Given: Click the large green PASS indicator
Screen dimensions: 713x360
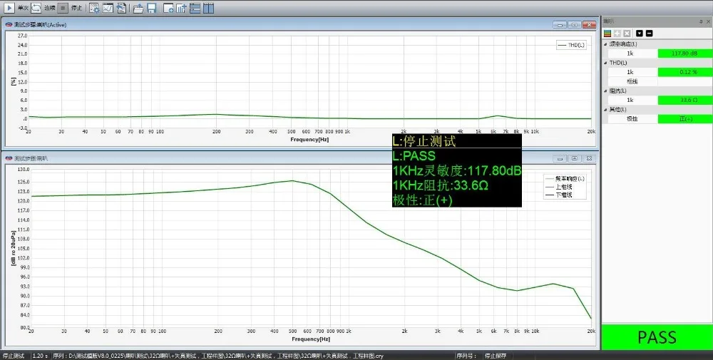Looking at the screenshot, I should [x=657, y=337].
